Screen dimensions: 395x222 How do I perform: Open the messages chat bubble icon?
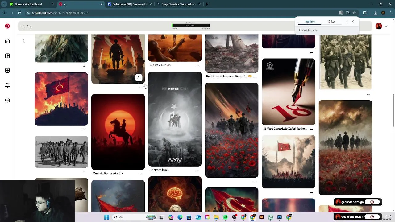point(7,100)
